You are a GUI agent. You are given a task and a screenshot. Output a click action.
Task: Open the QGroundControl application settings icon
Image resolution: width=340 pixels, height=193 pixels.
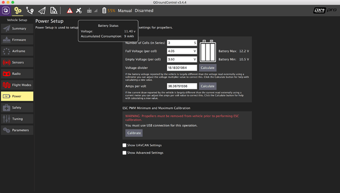tap(5, 10)
